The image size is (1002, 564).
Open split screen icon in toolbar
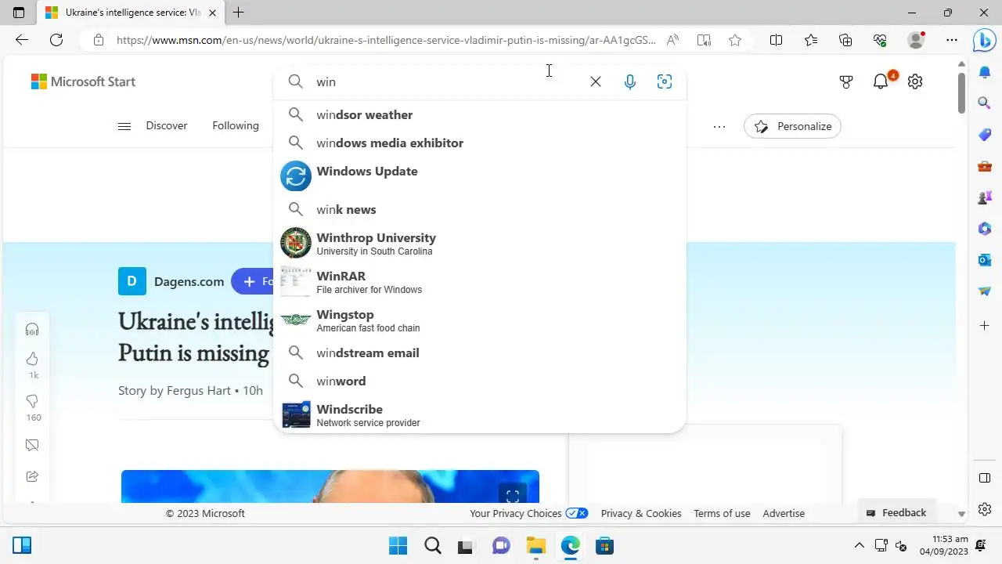(x=776, y=40)
